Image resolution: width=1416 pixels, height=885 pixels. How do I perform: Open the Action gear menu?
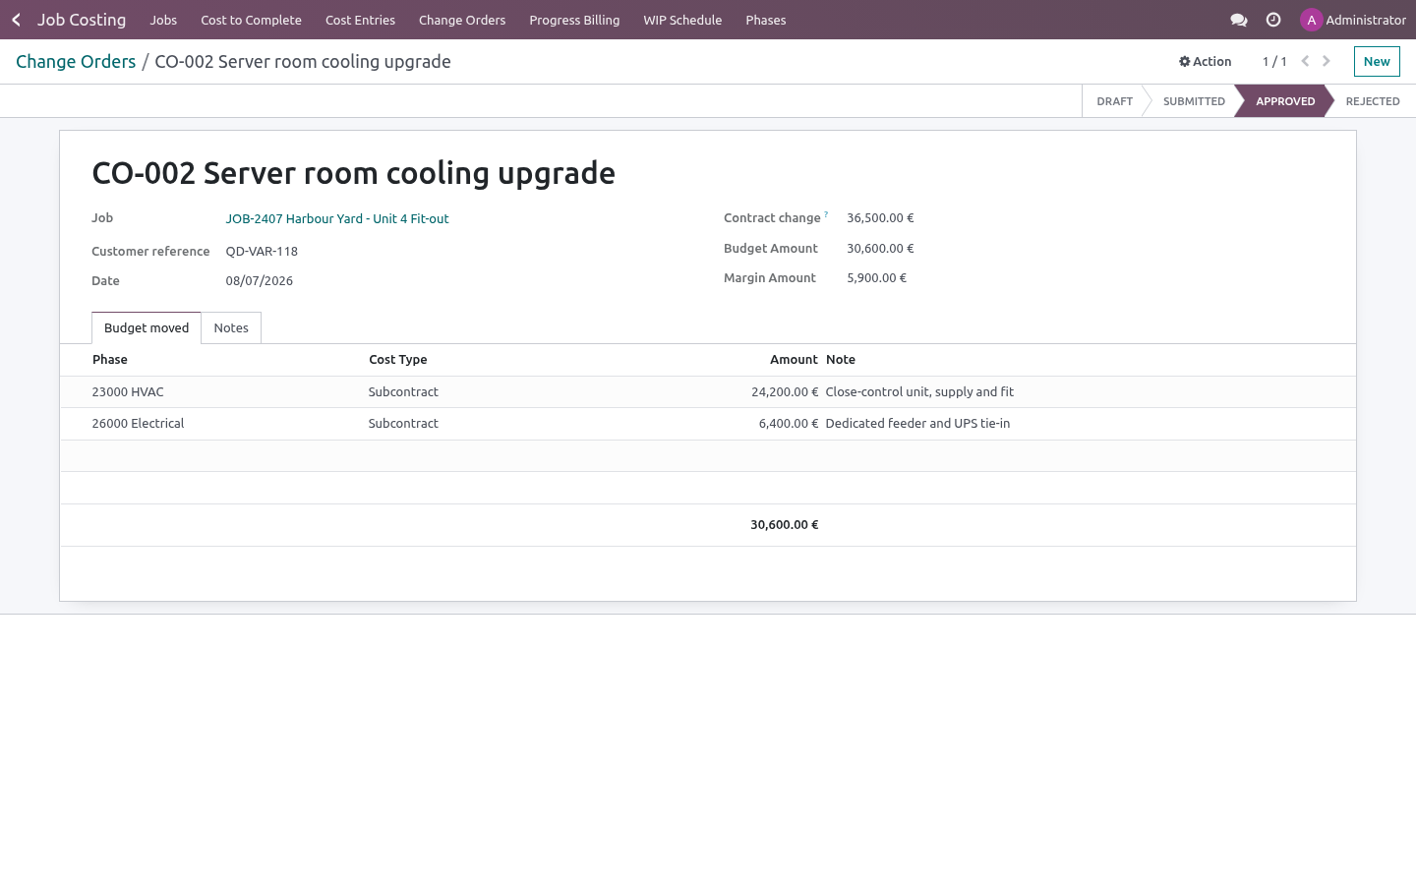pos(1205,61)
